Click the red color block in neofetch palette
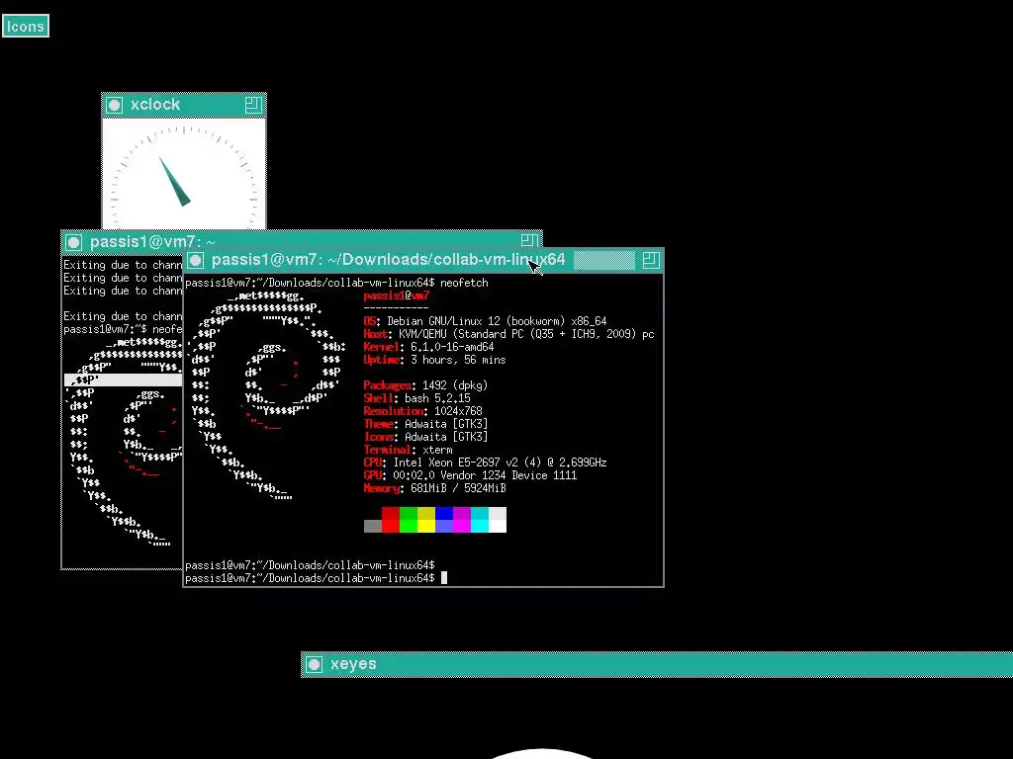 tap(390, 520)
